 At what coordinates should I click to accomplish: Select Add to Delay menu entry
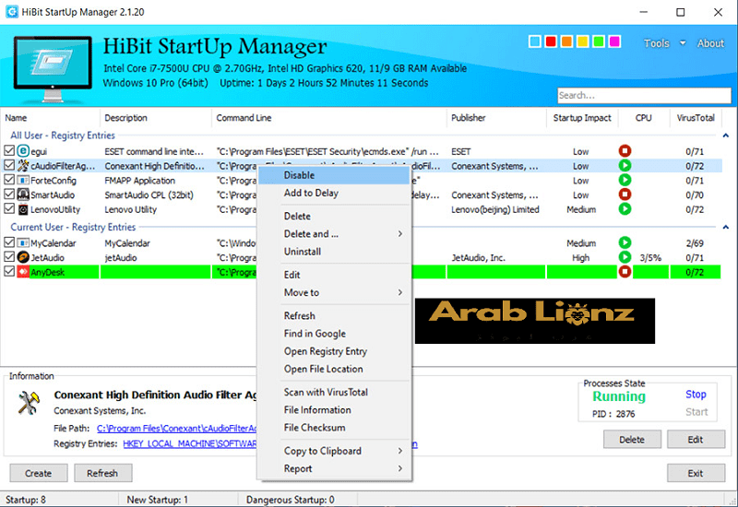pyautogui.click(x=334, y=193)
